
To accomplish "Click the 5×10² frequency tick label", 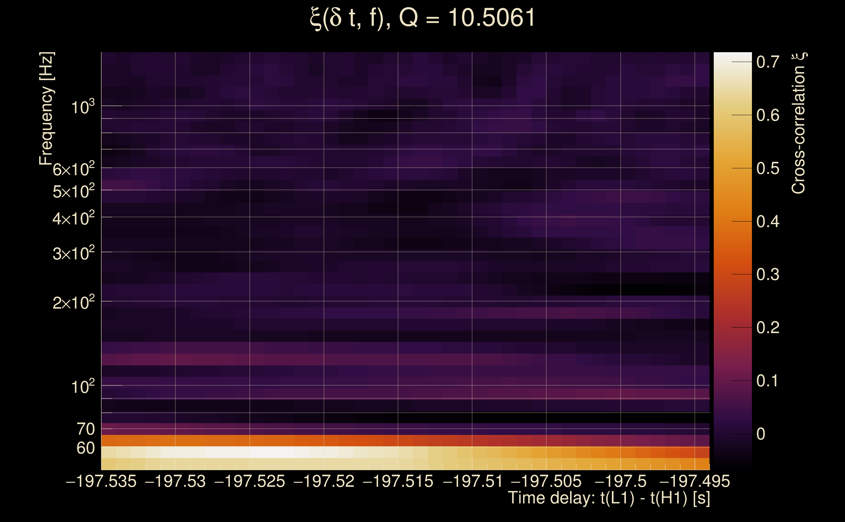I will point(73,191).
